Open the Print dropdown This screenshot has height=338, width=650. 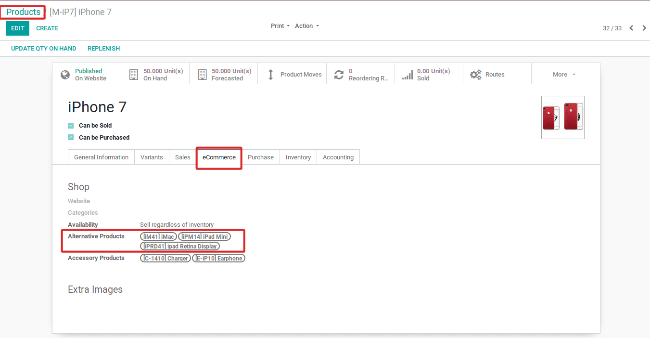(x=280, y=26)
